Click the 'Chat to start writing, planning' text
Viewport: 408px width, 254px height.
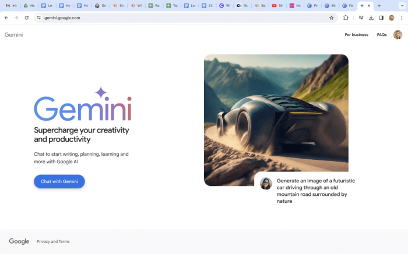tap(81, 158)
